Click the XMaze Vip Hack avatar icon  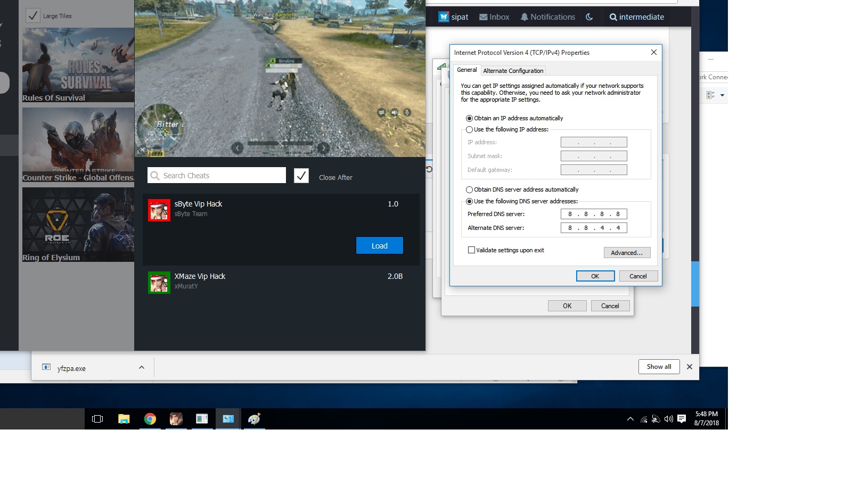tap(159, 283)
